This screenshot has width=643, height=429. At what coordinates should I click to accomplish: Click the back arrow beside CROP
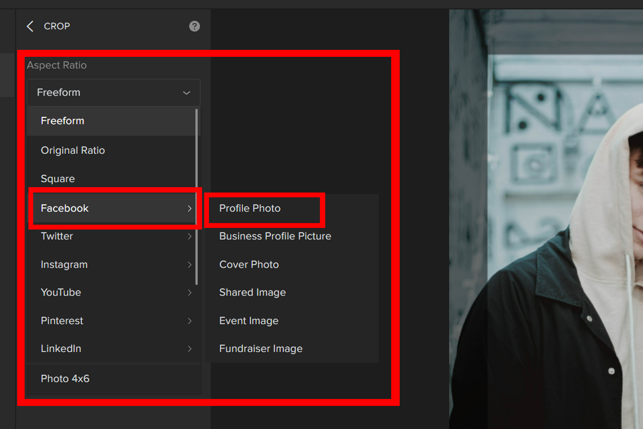(x=30, y=26)
